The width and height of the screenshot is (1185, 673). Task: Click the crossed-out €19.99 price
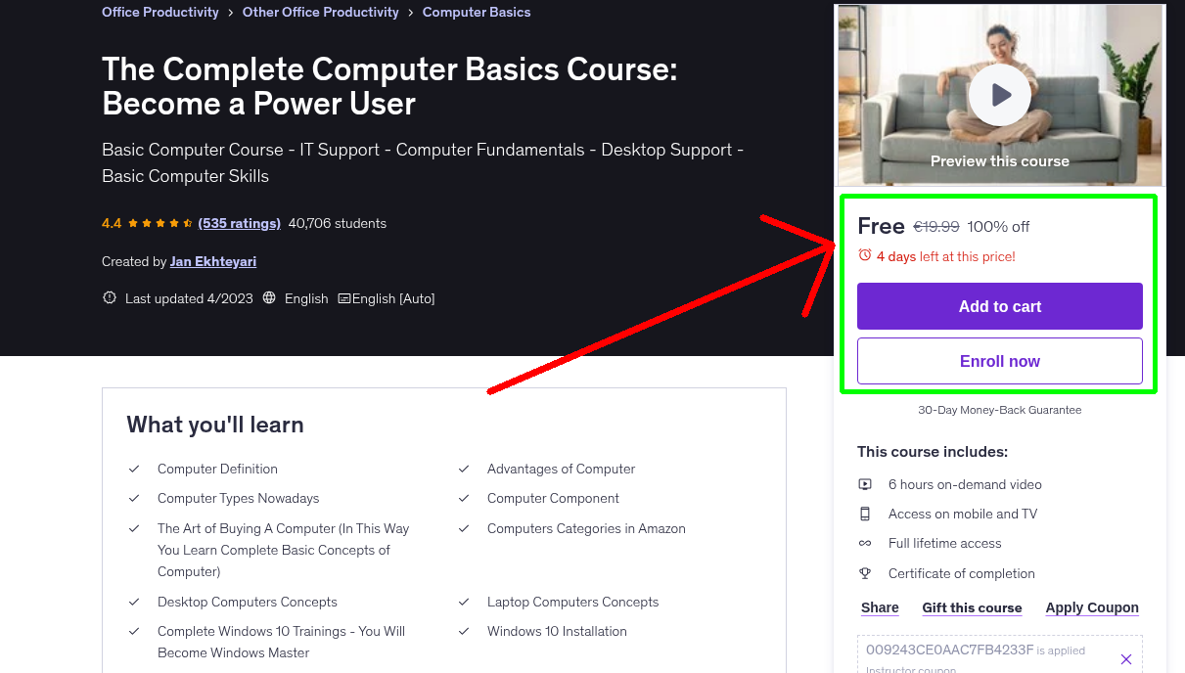tap(936, 227)
